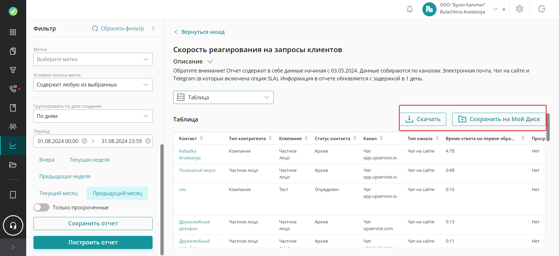The image size is (559, 256).
Task: Click the filter panel vertical scrollbar
Action: [x=162, y=199]
